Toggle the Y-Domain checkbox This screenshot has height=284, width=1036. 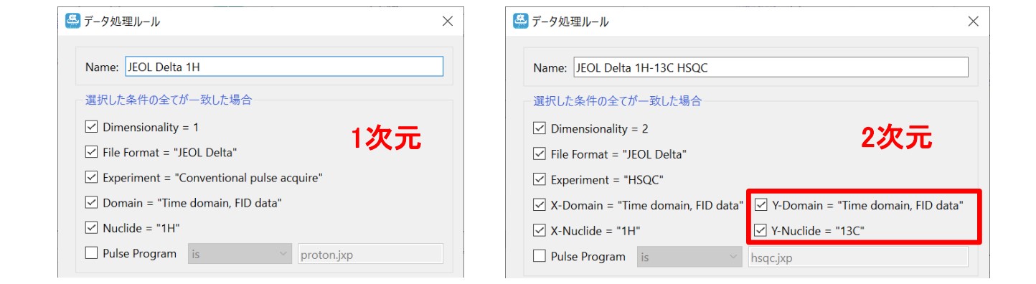761,206
